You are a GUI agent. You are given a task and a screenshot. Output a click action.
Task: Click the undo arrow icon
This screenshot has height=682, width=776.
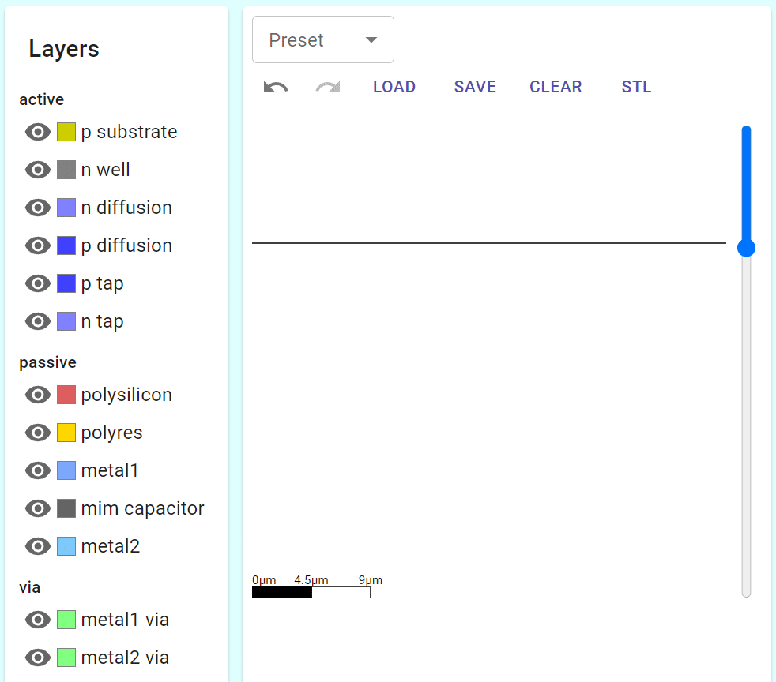pyautogui.click(x=276, y=87)
